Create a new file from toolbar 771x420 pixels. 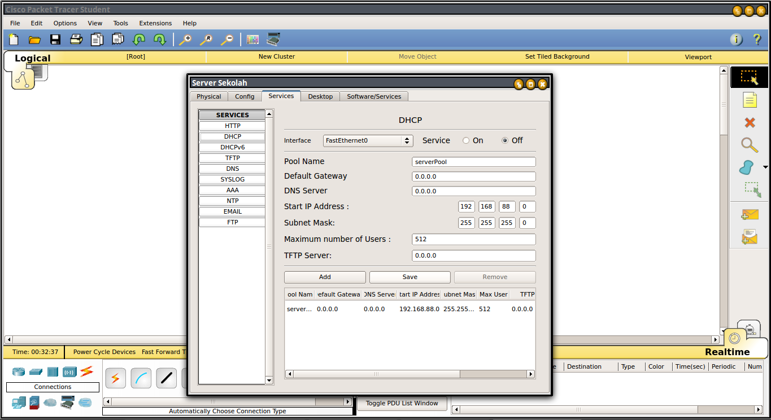(14, 39)
